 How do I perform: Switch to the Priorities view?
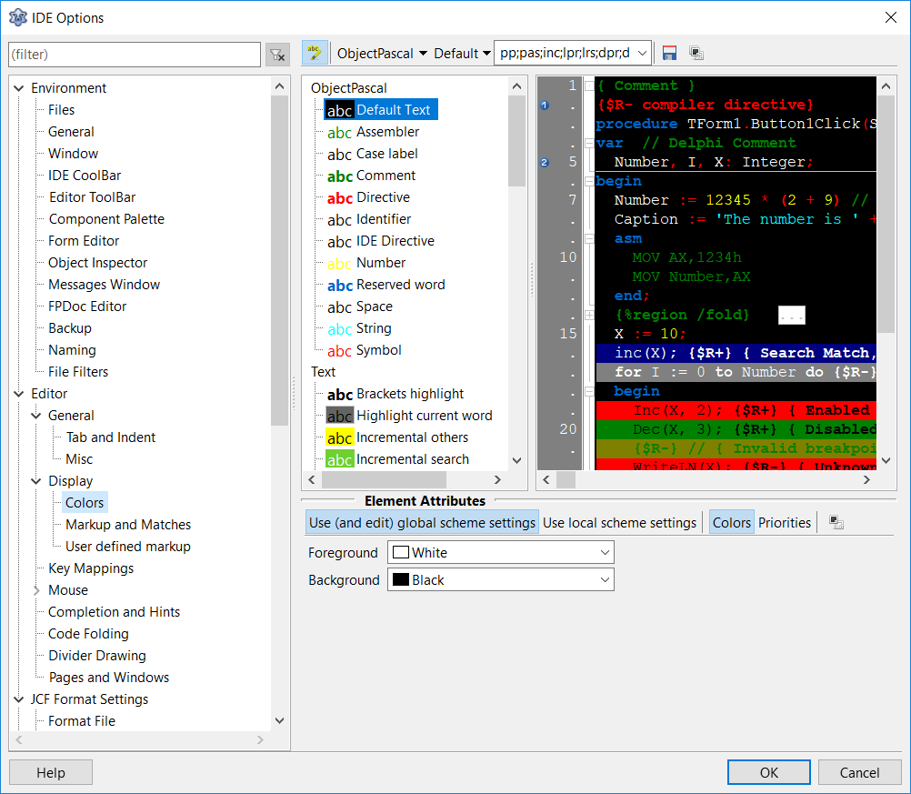point(784,522)
